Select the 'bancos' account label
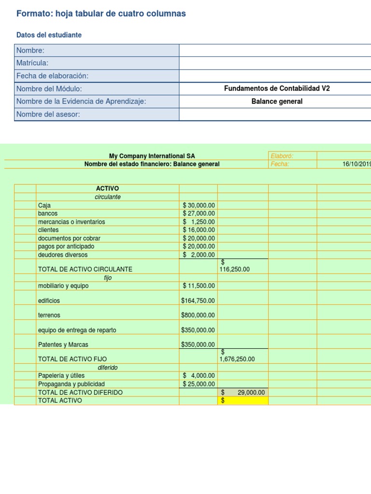371x494 pixels. (108, 213)
